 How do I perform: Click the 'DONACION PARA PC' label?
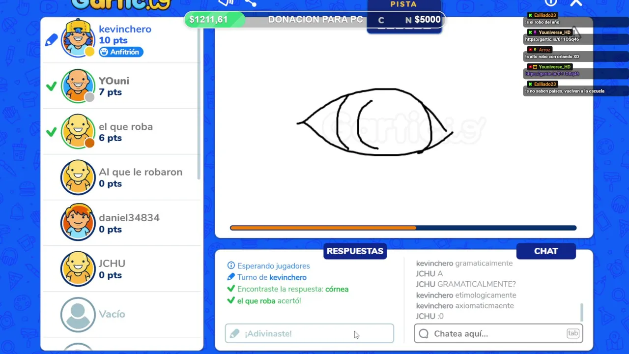tap(315, 20)
